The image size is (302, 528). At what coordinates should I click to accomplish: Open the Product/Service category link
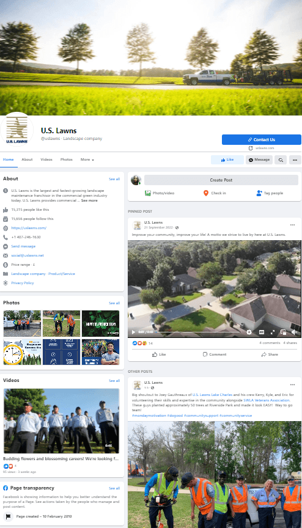[62, 274]
